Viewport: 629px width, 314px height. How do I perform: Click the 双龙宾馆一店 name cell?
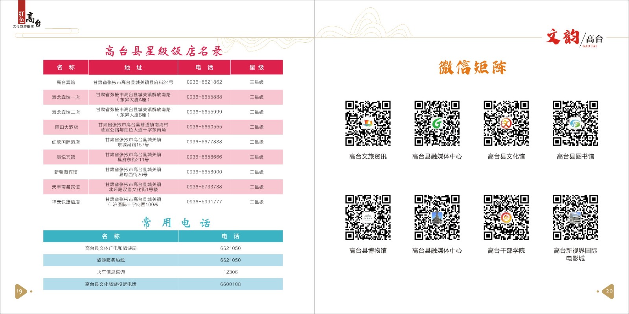coord(66,97)
